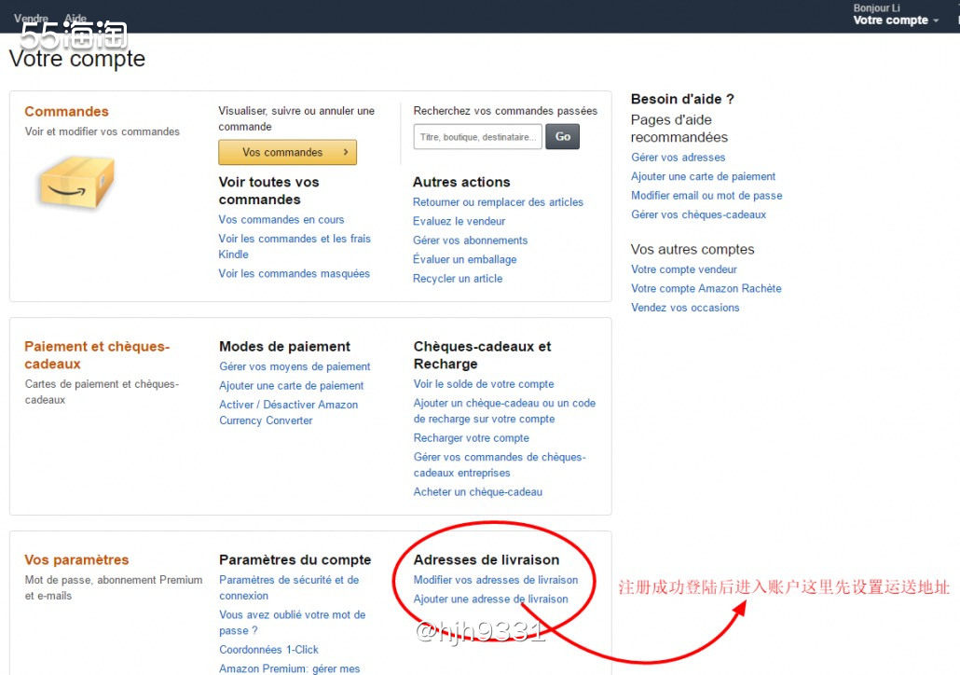
Task: Click Vous avez oublié votre mot de passe
Action: click(x=292, y=622)
